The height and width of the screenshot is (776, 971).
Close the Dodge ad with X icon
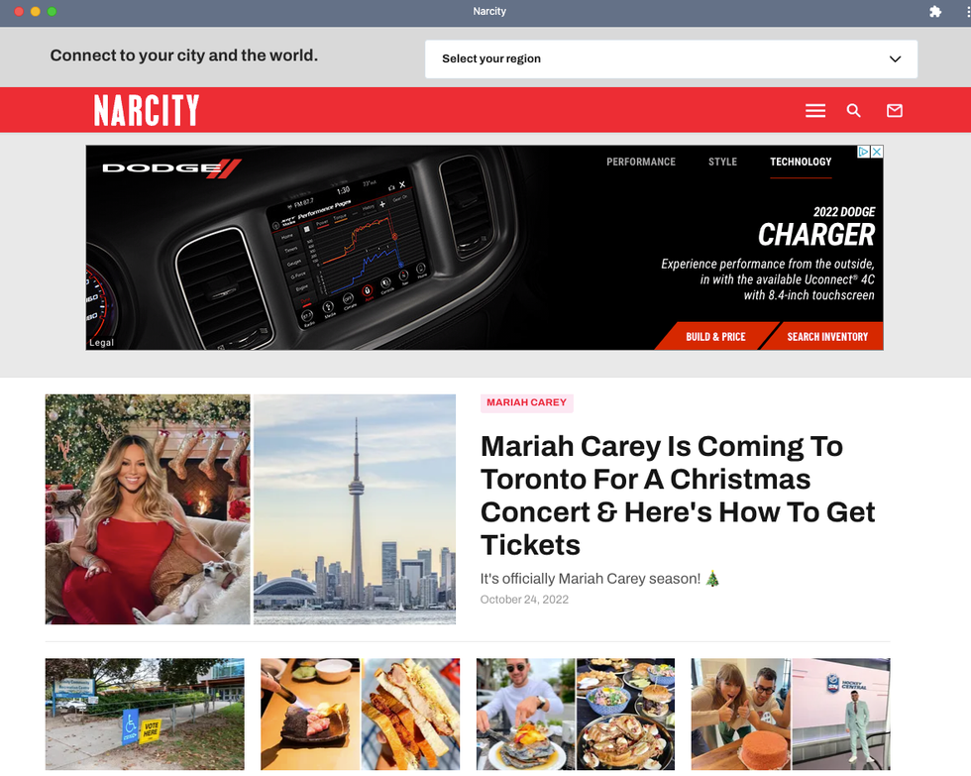click(877, 152)
